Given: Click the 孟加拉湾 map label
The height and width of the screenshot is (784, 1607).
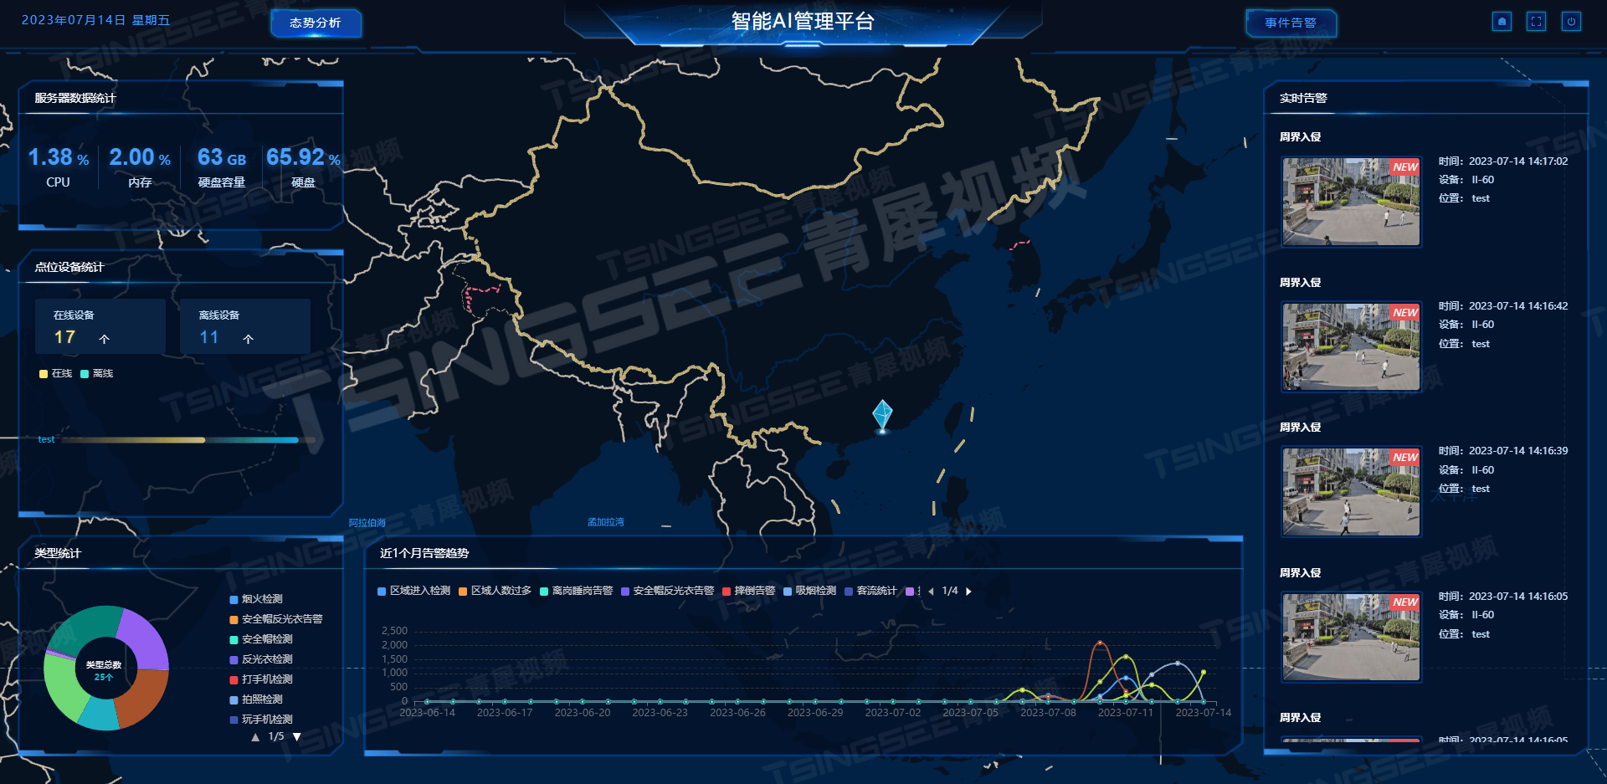Looking at the screenshot, I should point(606,522).
